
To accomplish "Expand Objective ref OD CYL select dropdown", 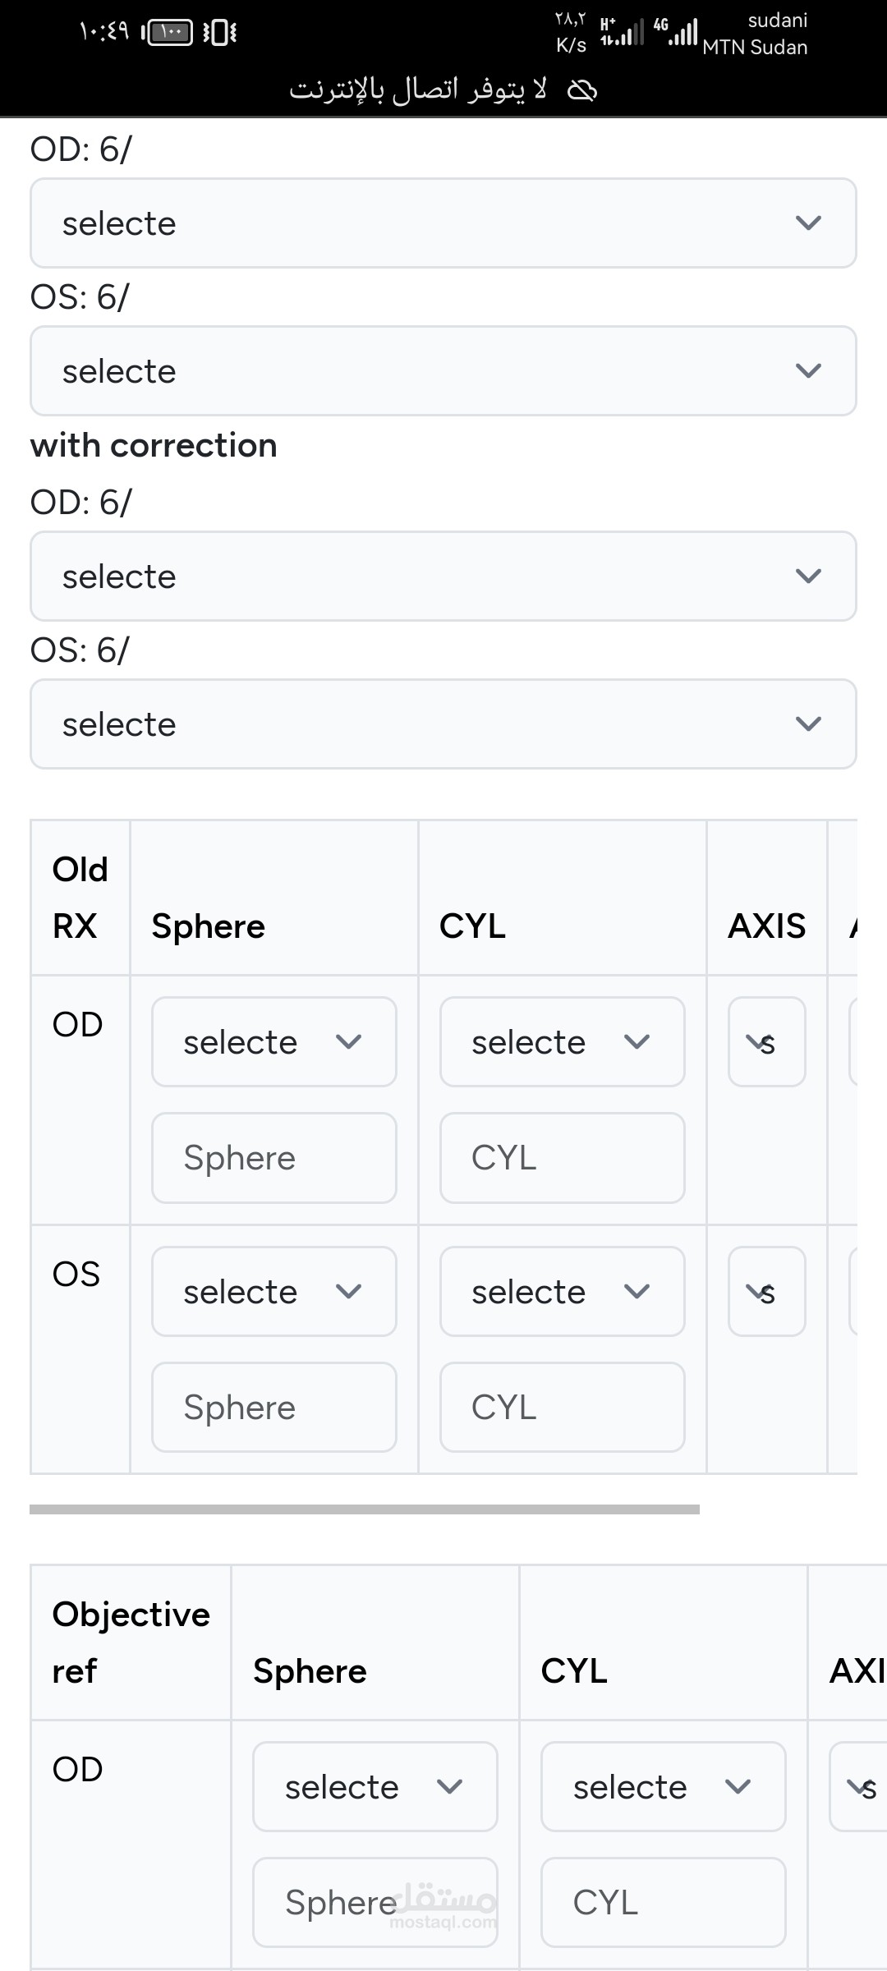I will coord(664,1787).
